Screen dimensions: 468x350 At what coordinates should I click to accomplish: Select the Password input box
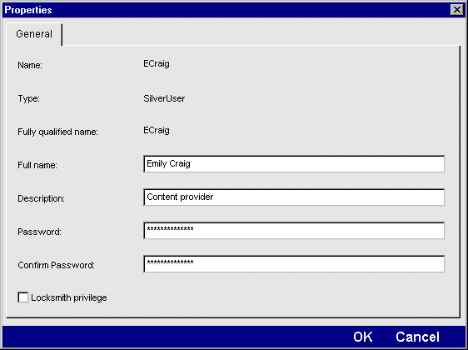click(294, 230)
